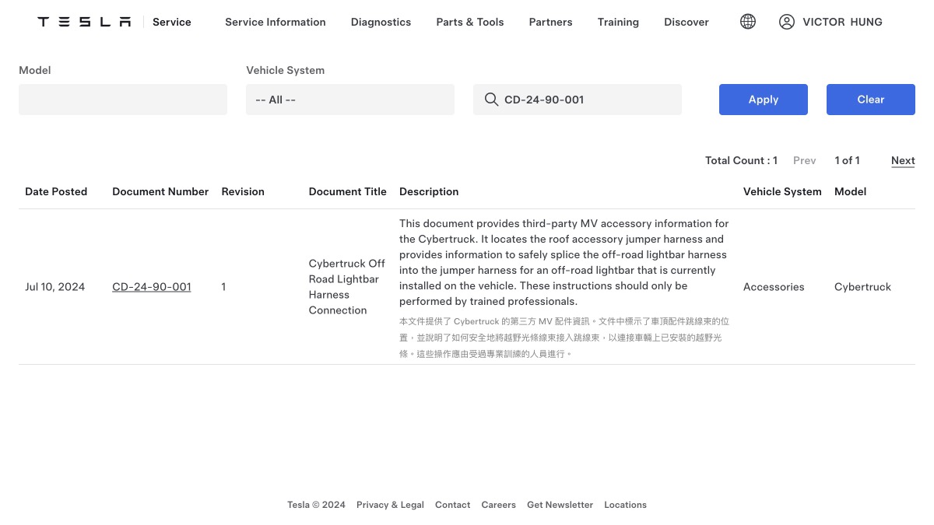The height and width of the screenshot is (525, 934).
Task: Apply the search filters
Action: click(764, 100)
